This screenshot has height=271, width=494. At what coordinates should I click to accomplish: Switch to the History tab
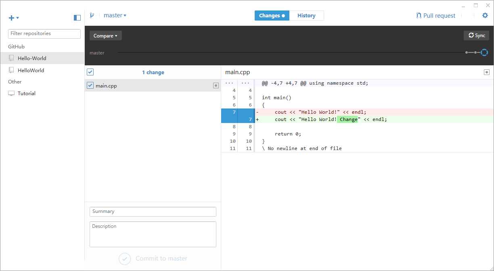pyautogui.click(x=306, y=16)
